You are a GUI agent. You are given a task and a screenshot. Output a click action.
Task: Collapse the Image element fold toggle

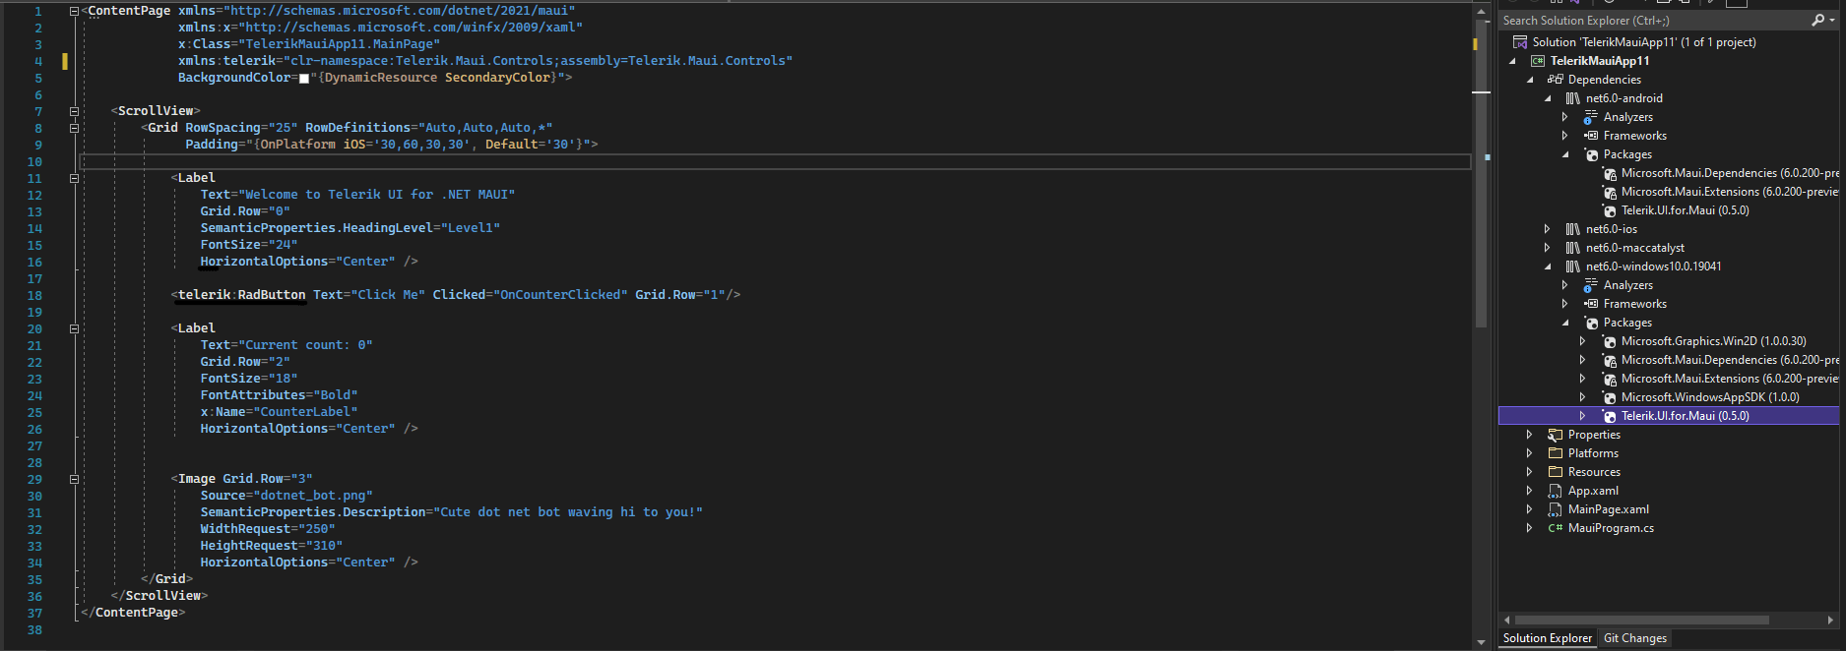click(x=74, y=480)
